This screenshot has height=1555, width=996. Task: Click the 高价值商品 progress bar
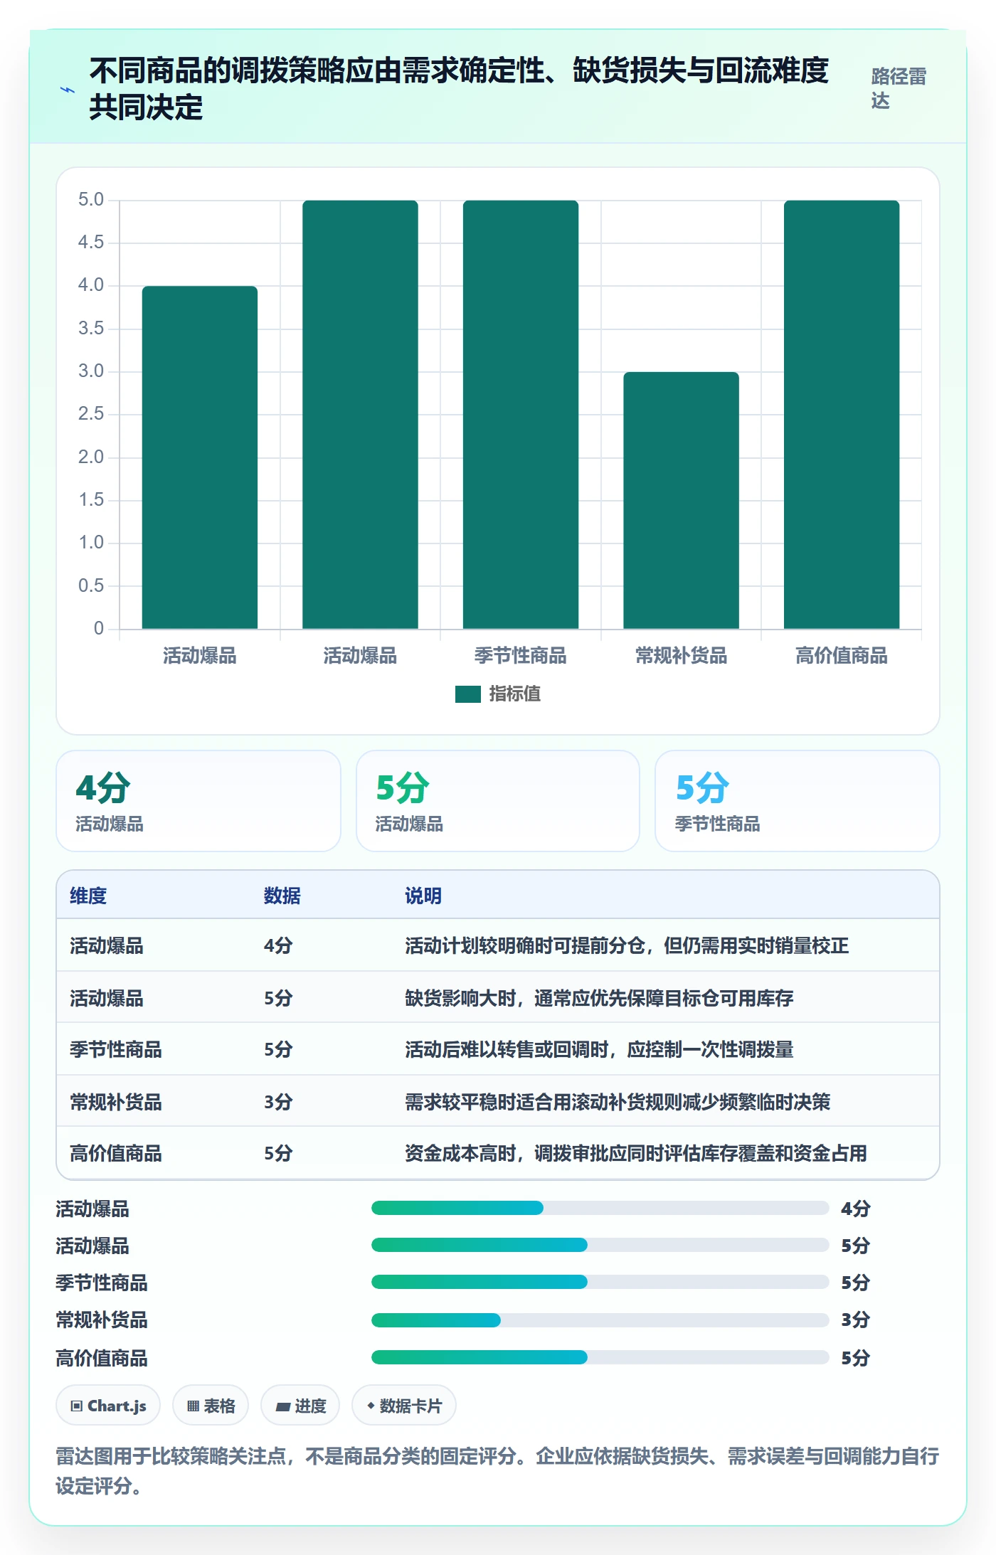(600, 1357)
